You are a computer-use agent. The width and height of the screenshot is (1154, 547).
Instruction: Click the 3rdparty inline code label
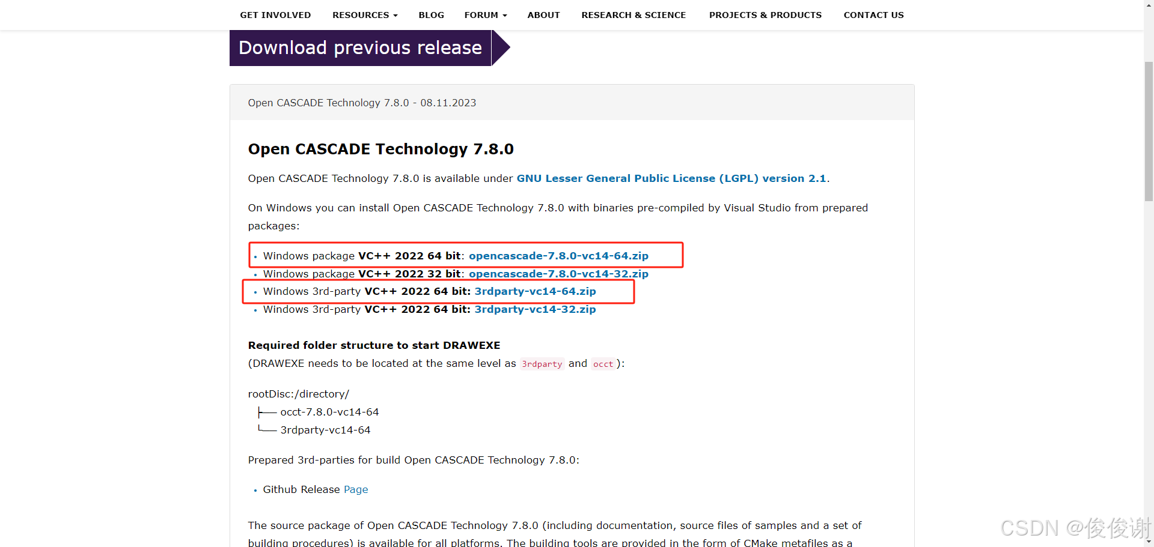542,364
